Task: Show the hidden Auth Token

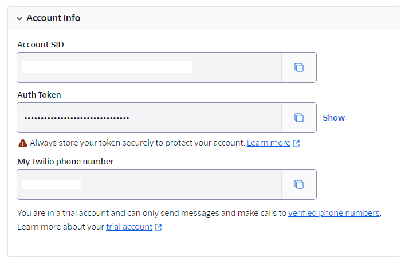Action: (333, 118)
